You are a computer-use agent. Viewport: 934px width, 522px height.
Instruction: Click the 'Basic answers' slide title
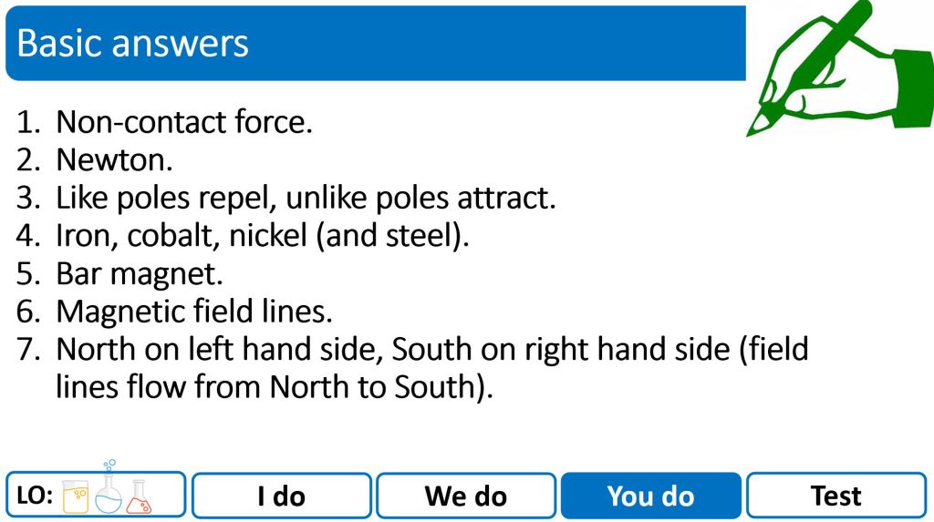(132, 43)
